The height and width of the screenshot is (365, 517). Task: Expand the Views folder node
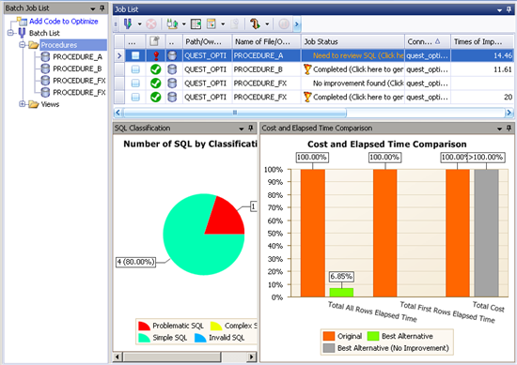coord(23,104)
